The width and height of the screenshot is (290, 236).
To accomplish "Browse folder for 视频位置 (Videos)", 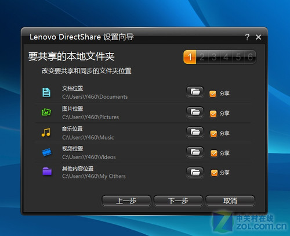I will [x=195, y=152].
